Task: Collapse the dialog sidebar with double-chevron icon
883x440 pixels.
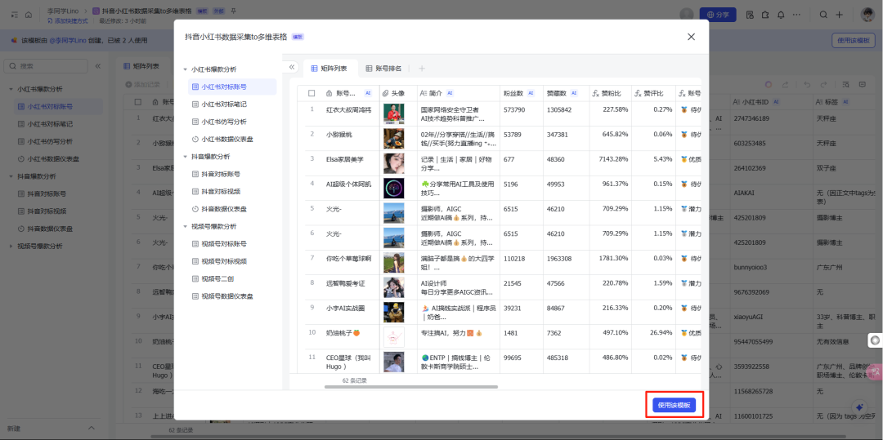Action: coord(292,68)
